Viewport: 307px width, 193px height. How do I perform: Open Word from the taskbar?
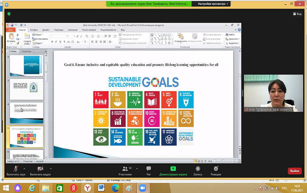[x=101, y=188]
